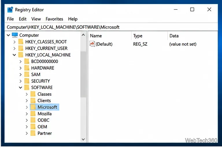
Task: Expand the HARDWARE key chevron
Action: coord(21,68)
